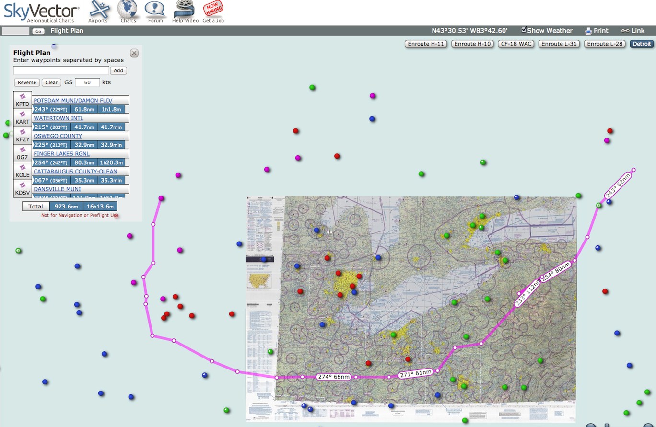Toggle the Show Weather checkbox
The width and height of the screenshot is (656, 427).
pyautogui.click(x=524, y=30)
